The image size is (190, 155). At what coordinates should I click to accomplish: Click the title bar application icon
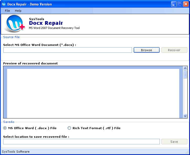coord(4,4)
